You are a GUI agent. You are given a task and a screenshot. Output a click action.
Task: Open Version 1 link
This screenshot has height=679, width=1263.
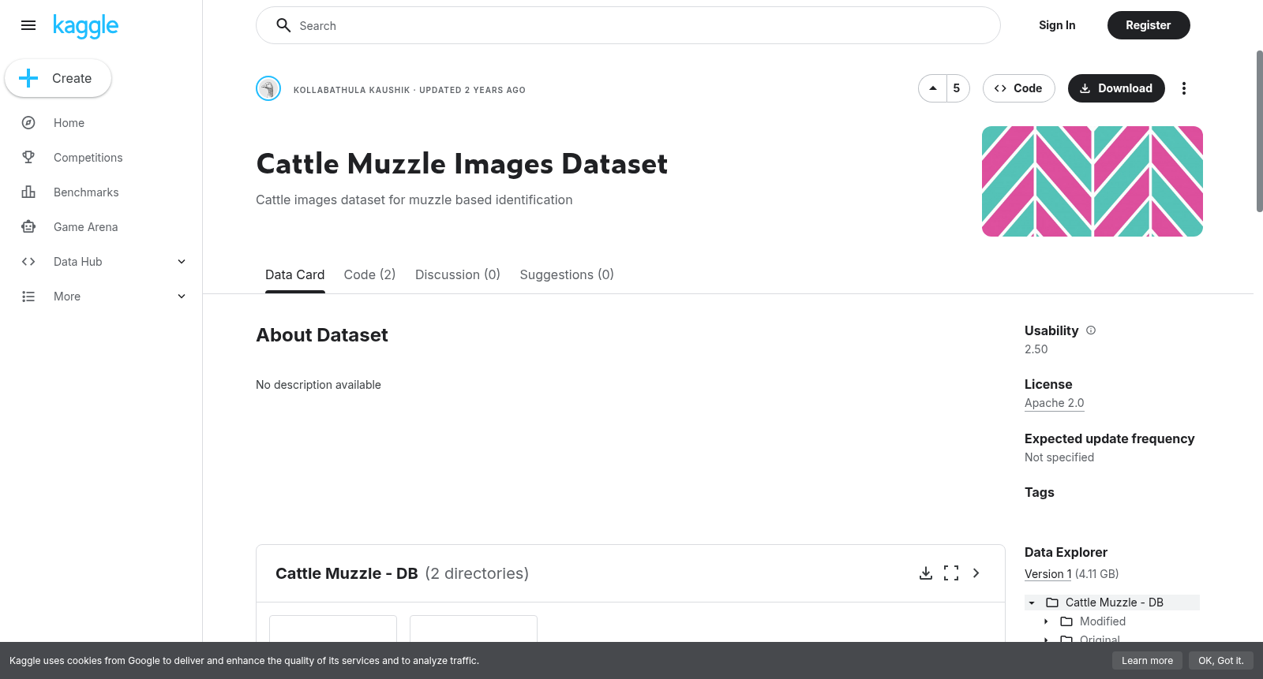click(x=1048, y=574)
